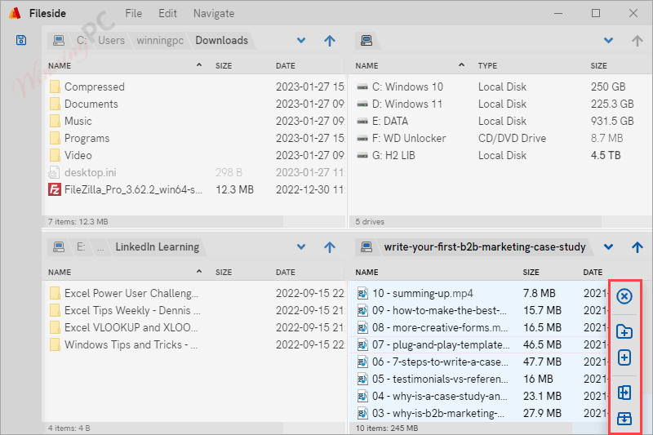Click the computer icon before E: breadcrumb
The height and width of the screenshot is (435, 653).
(59, 246)
